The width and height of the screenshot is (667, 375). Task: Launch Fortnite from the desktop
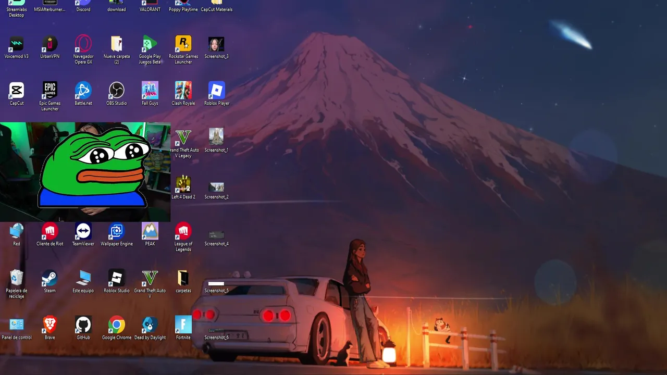(183, 329)
